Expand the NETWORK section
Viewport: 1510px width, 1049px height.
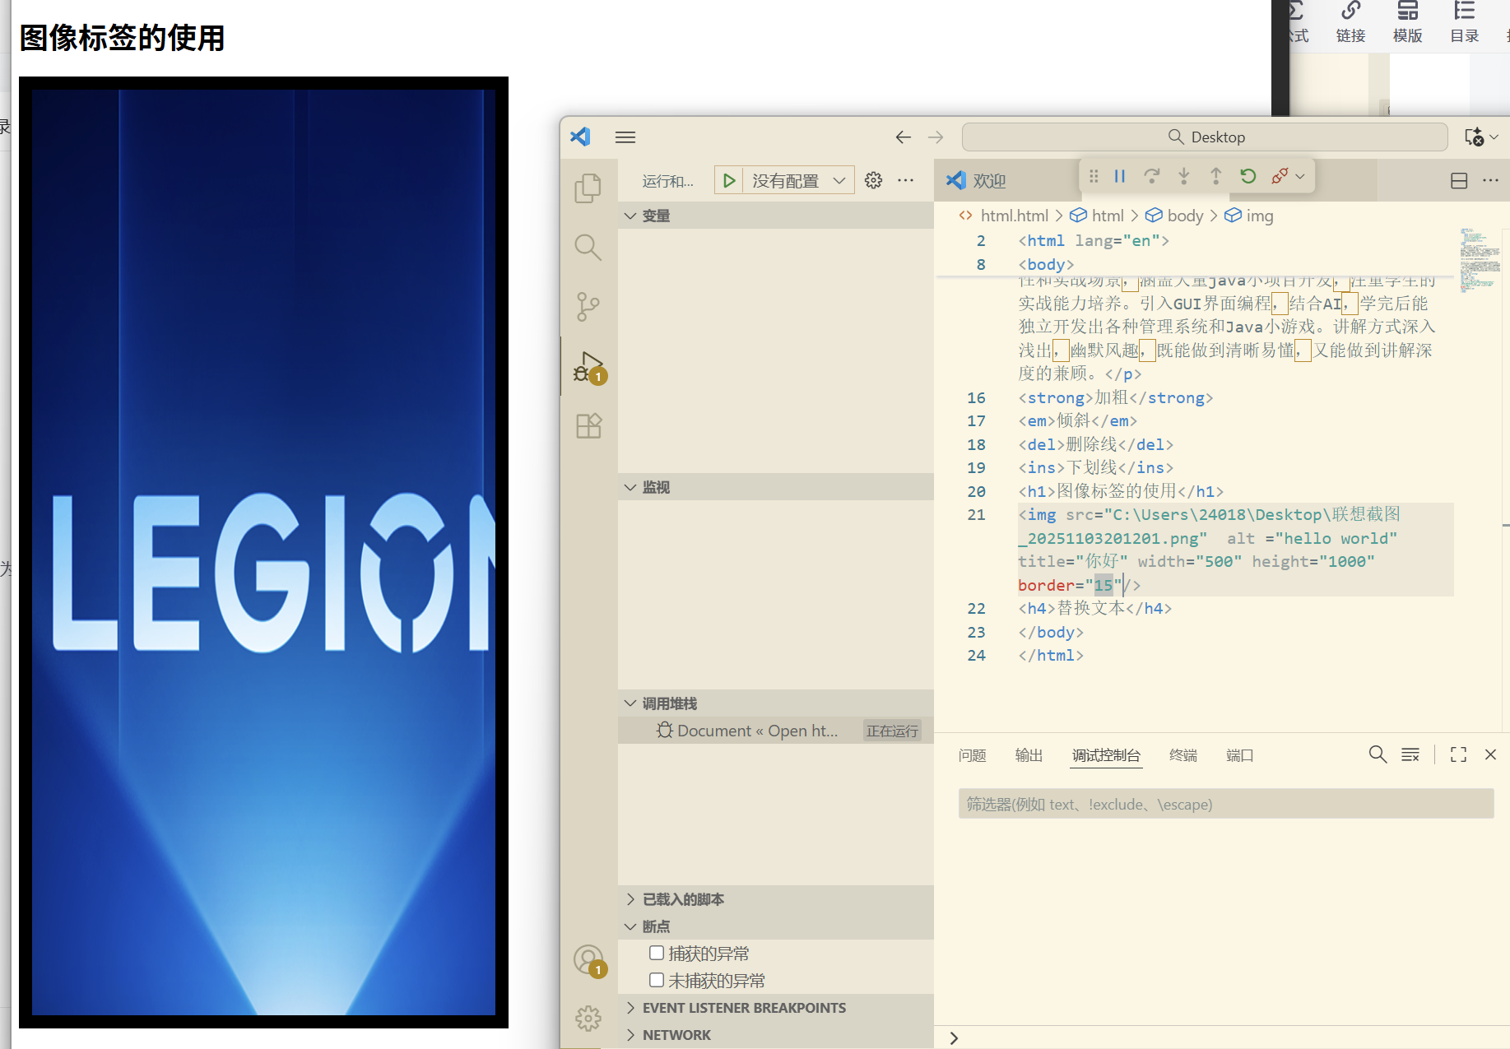click(x=776, y=1035)
